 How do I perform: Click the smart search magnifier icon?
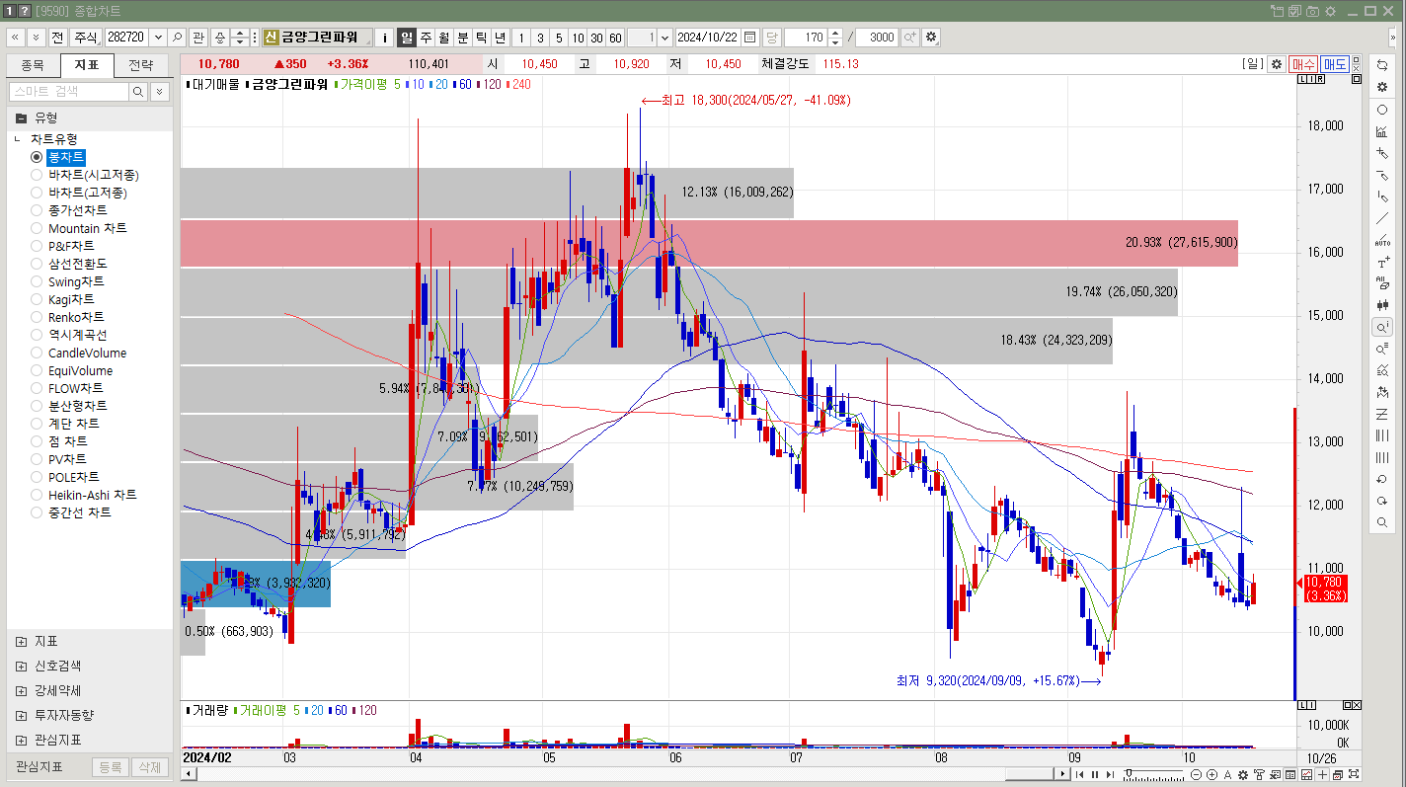[138, 91]
